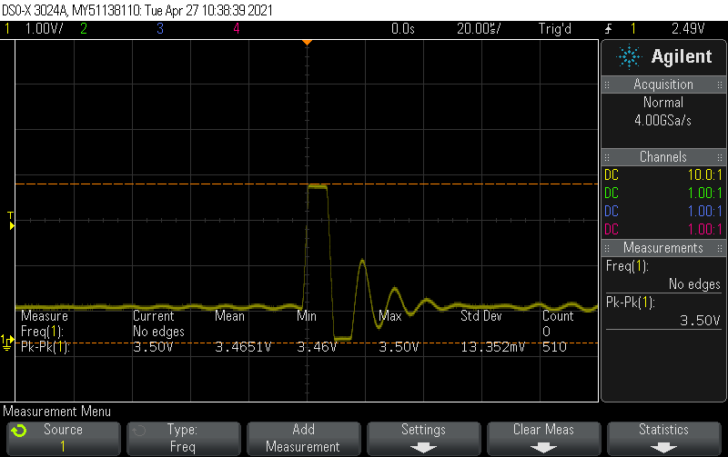The width and height of the screenshot is (728, 457).
Task: Click the Source softkey showing channel 1
Action: pos(63,439)
